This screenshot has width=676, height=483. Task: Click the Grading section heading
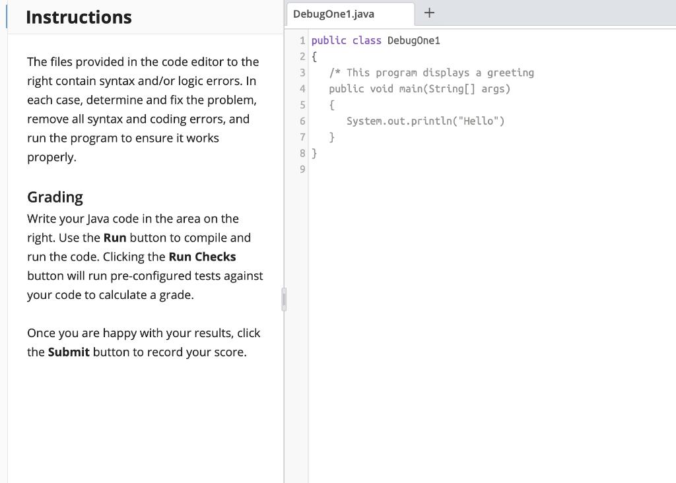(54, 197)
